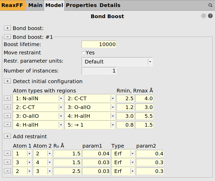Open Atom 2 dropdown in first restraint row
The image size is (215, 181).
pyautogui.click(x=42, y=154)
